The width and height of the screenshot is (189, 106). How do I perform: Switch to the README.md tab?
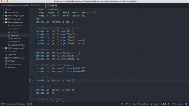click(37, 5)
